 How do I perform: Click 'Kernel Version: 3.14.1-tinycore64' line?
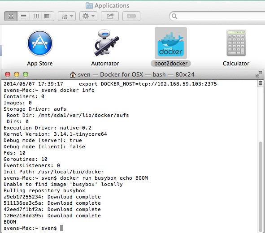[x=55, y=134]
